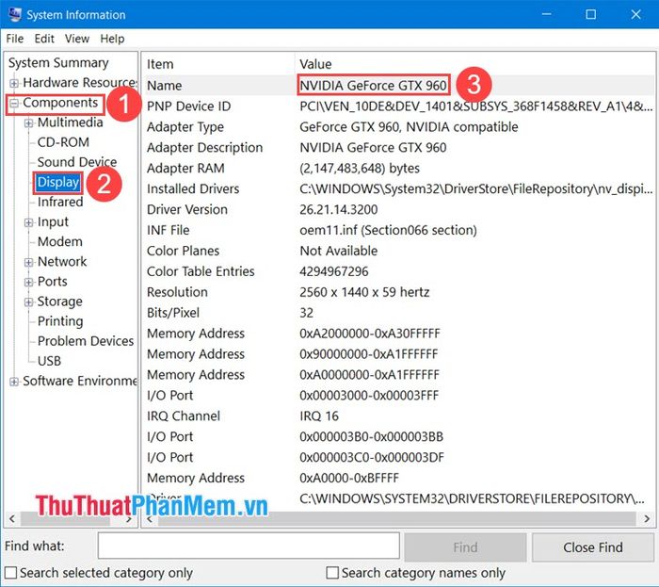Select the Modem tree item
This screenshot has width=659, height=587.
click(59, 241)
